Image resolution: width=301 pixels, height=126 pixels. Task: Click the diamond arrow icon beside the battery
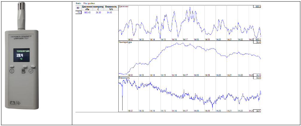click(19, 103)
